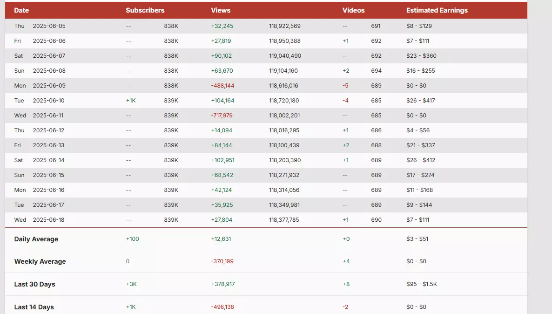
Task: Click the +378,917 last 30 days views
Action: coord(223,284)
